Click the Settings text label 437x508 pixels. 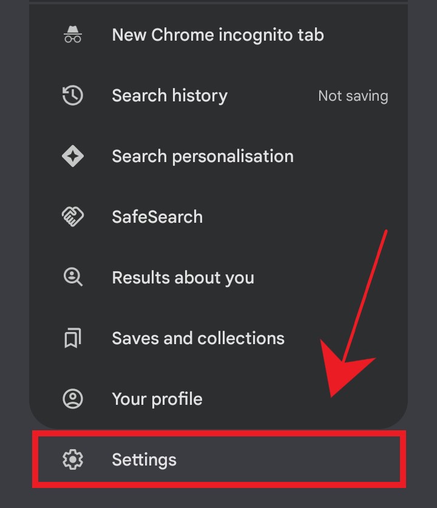tap(144, 459)
